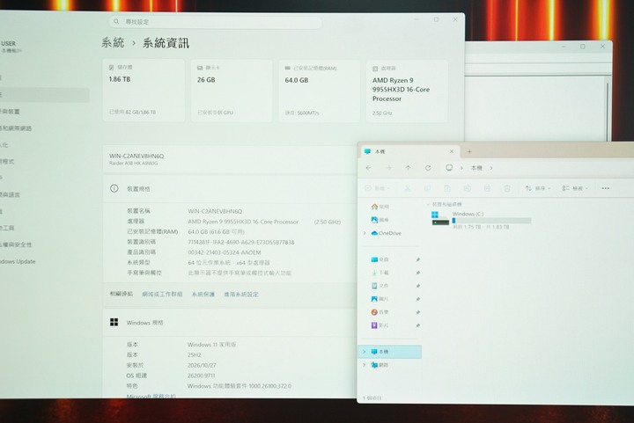Collapse the 裝置和磁碟機 group in Explorer
Image resolution: width=634 pixels, height=423 pixels.
click(x=428, y=204)
